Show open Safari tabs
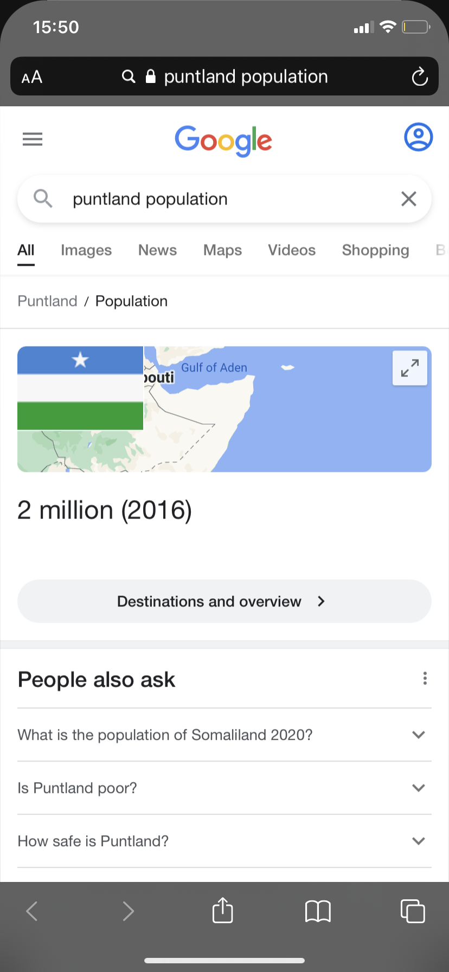 tap(413, 911)
